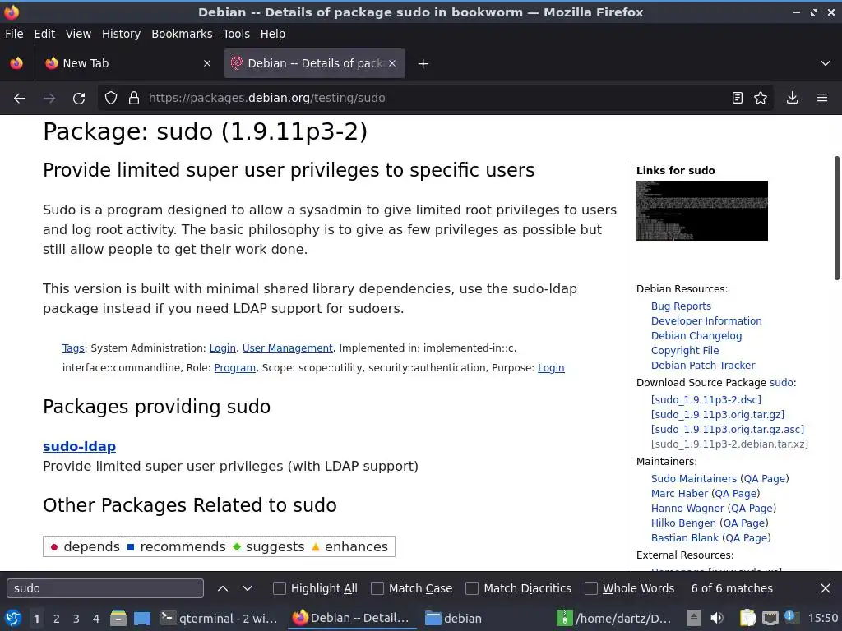Open the Sudo Maintainers link
This screenshot has width=842, height=631.
[x=694, y=479]
